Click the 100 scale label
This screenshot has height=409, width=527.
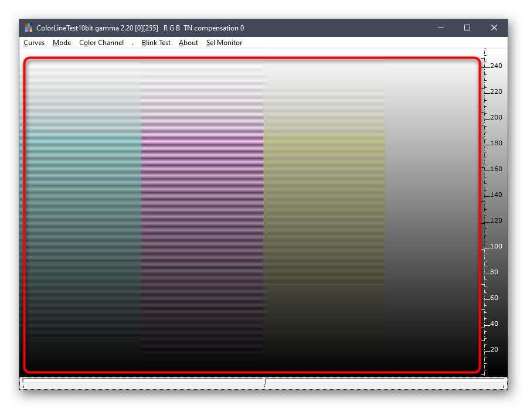(x=496, y=246)
